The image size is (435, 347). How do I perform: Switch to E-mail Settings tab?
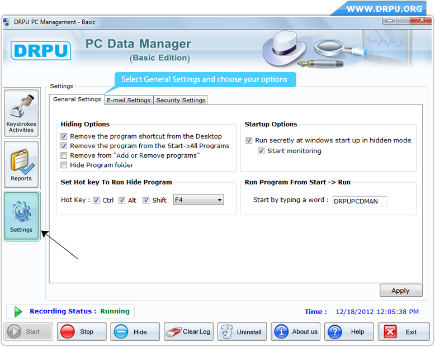(x=129, y=100)
